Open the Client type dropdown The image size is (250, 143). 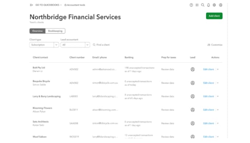(x=44, y=45)
